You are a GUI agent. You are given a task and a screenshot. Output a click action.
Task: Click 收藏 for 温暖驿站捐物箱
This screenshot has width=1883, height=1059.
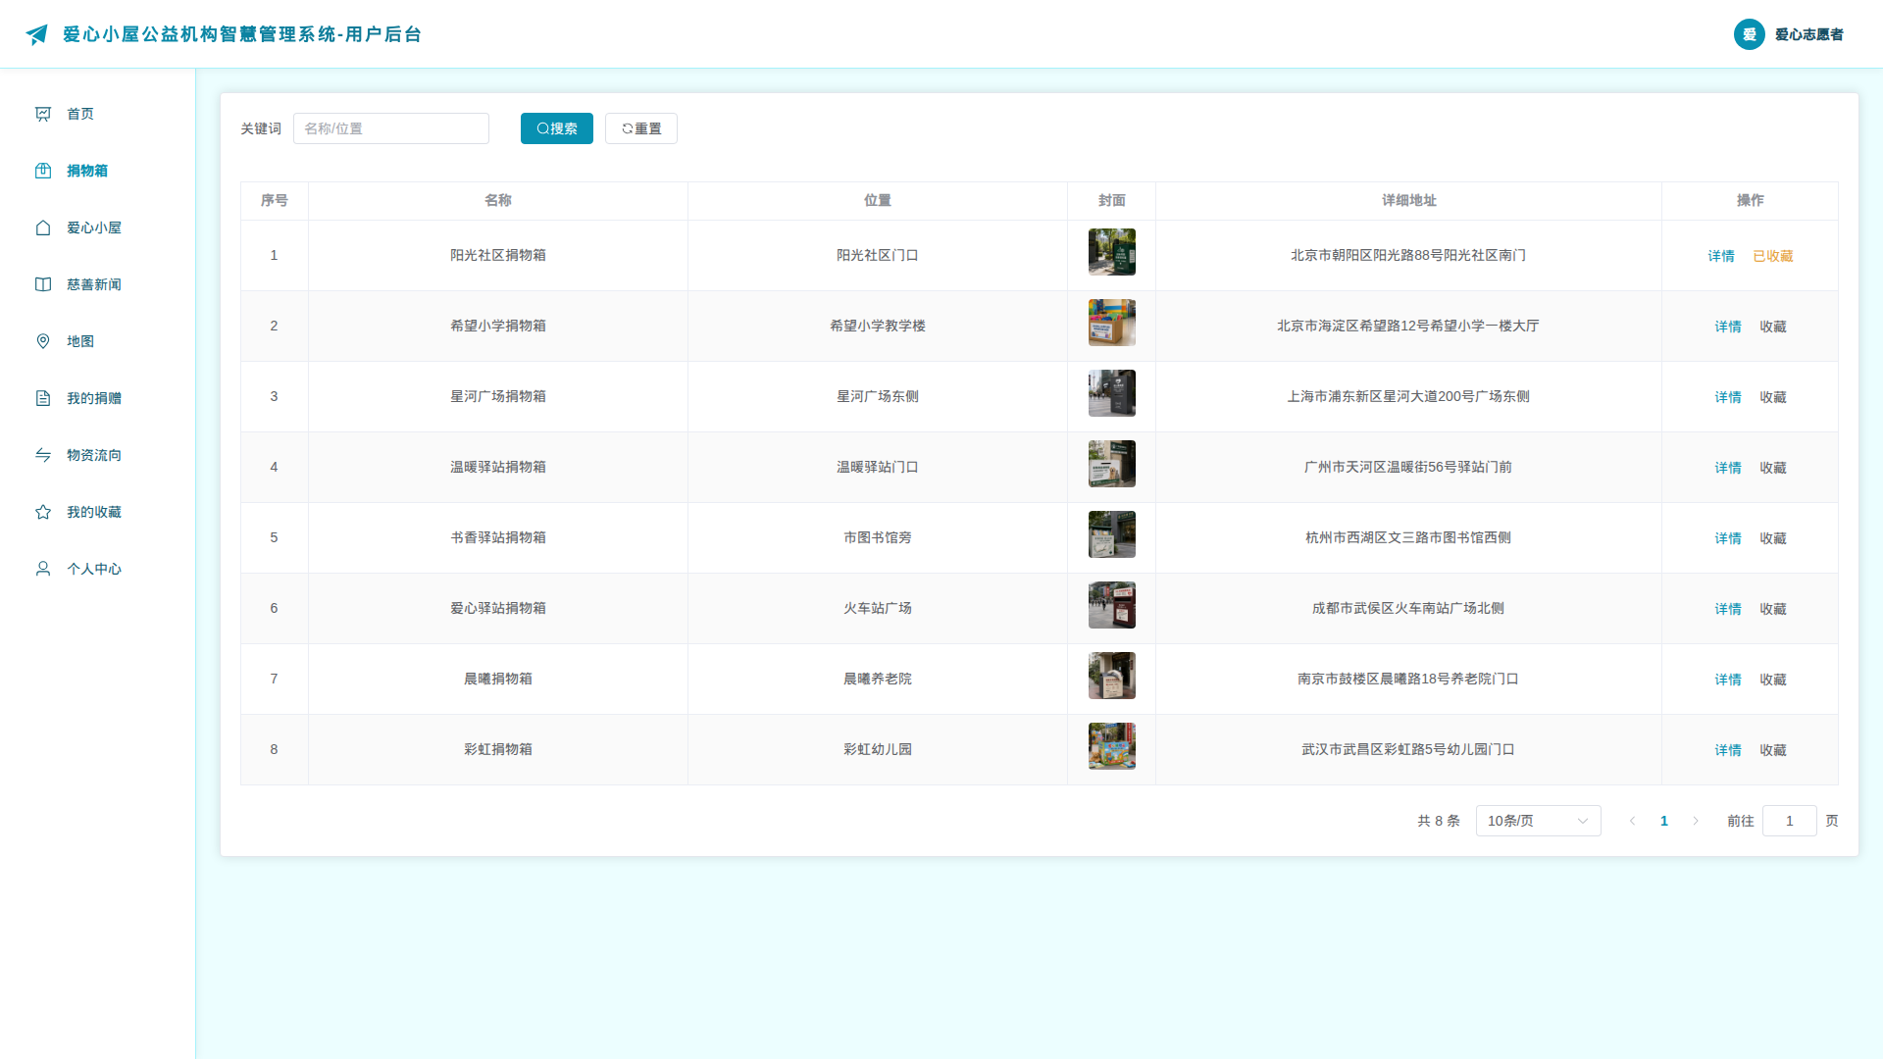pyautogui.click(x=1773, y=468)
